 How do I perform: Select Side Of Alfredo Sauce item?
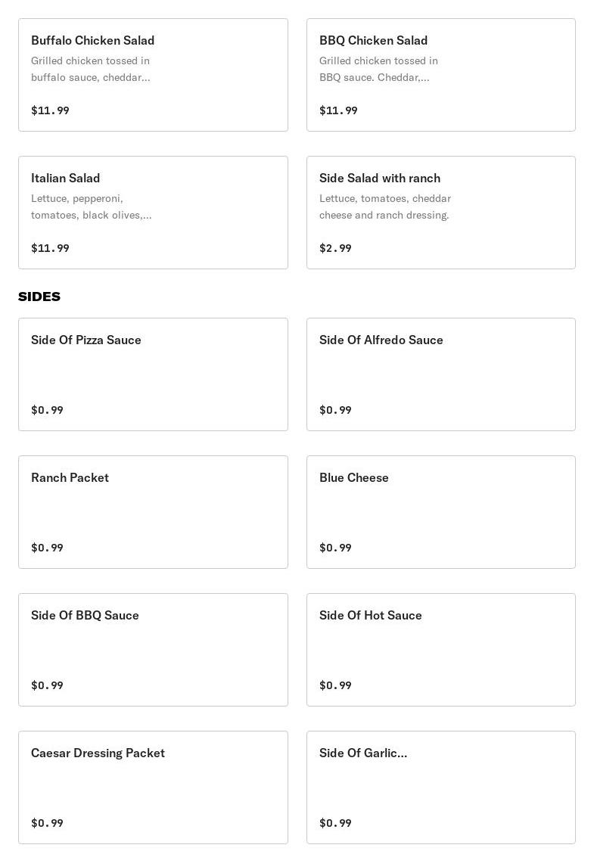[440, 374]
